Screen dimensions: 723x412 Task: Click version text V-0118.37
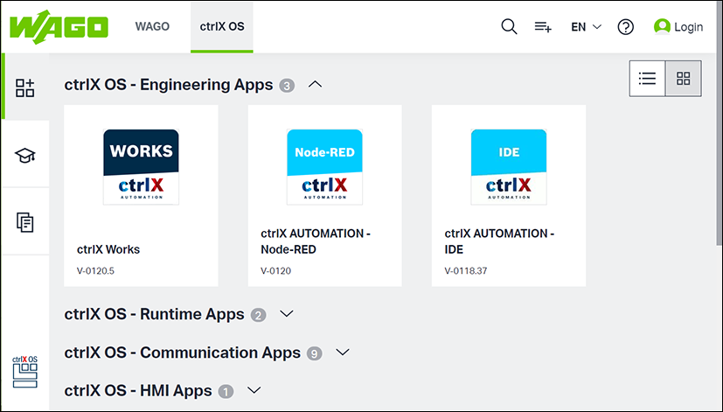click(x=466, y=271)
